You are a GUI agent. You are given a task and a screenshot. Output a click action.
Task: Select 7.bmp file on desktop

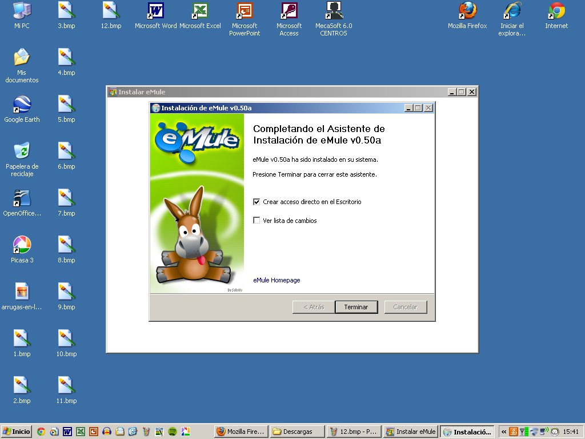[x=66, y=203]
